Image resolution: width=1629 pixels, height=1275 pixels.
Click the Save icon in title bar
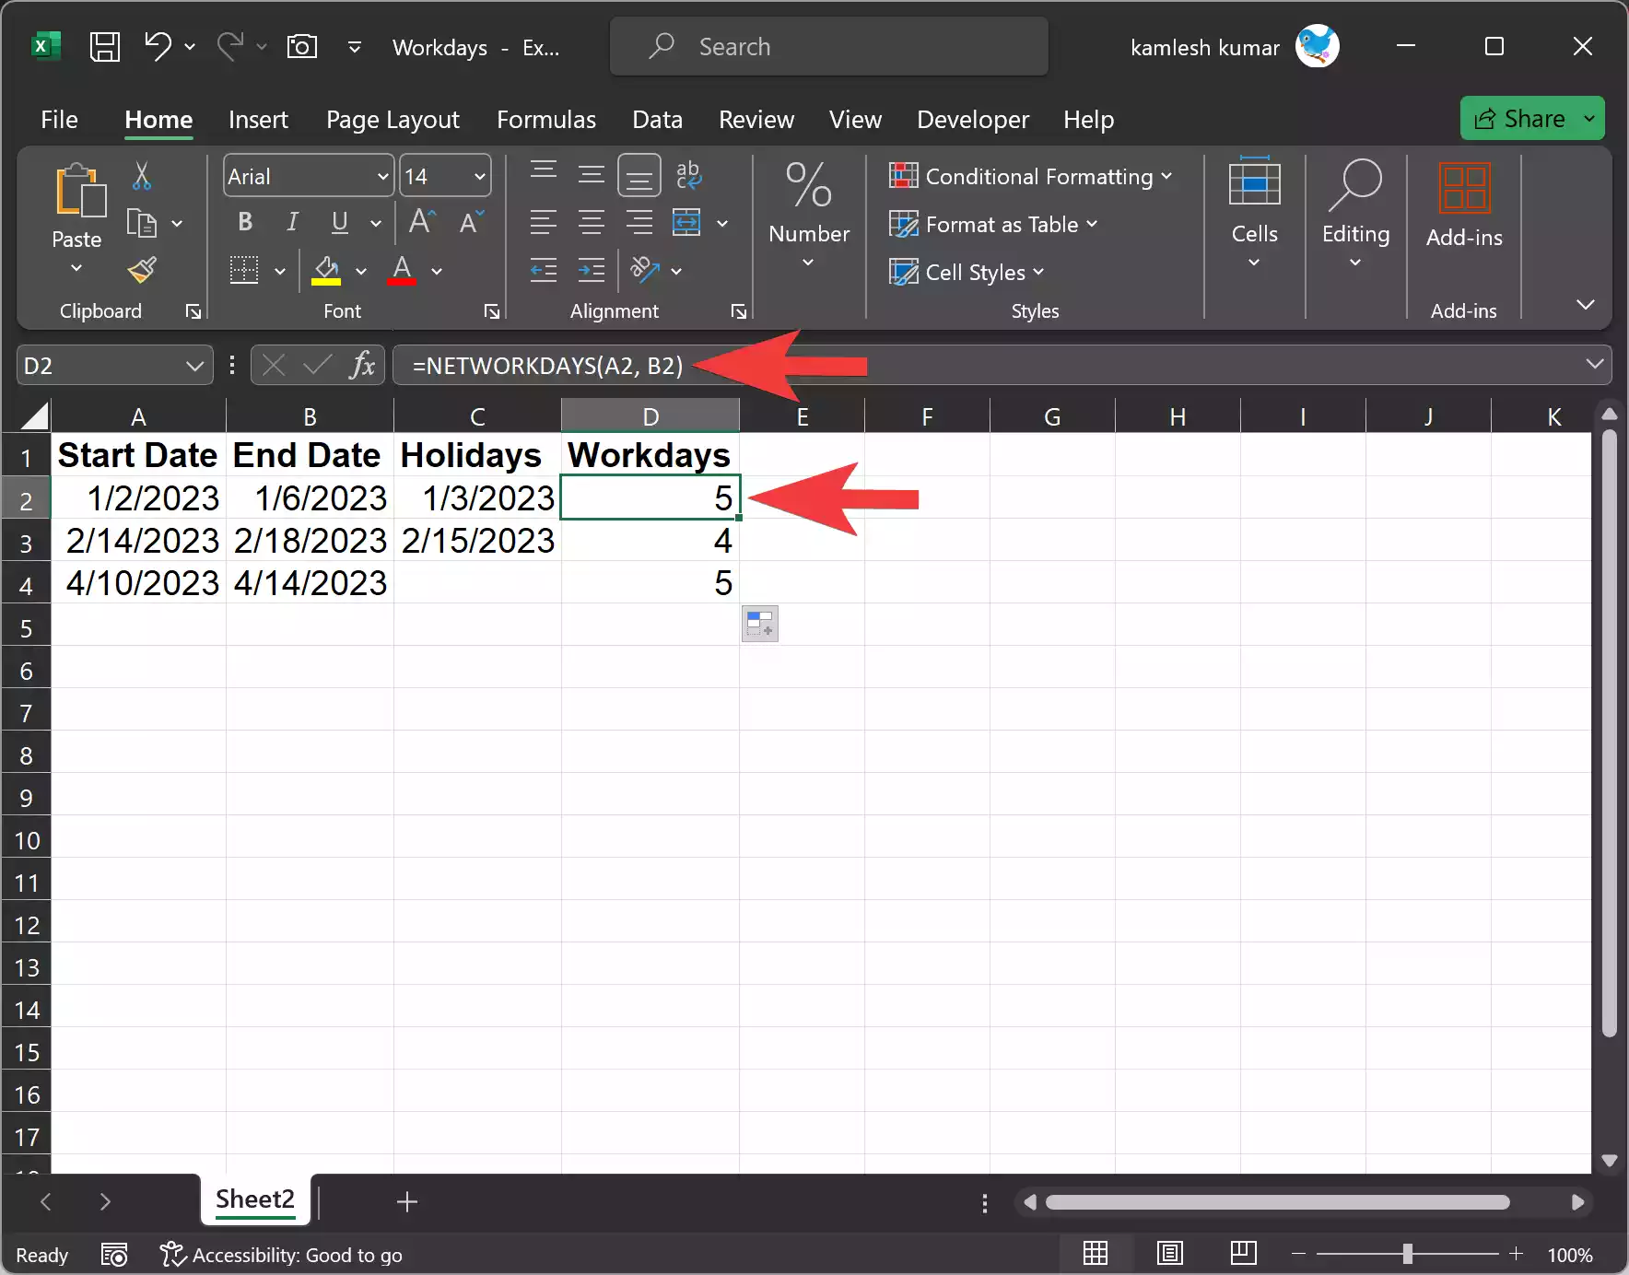[x=104, y=46]
